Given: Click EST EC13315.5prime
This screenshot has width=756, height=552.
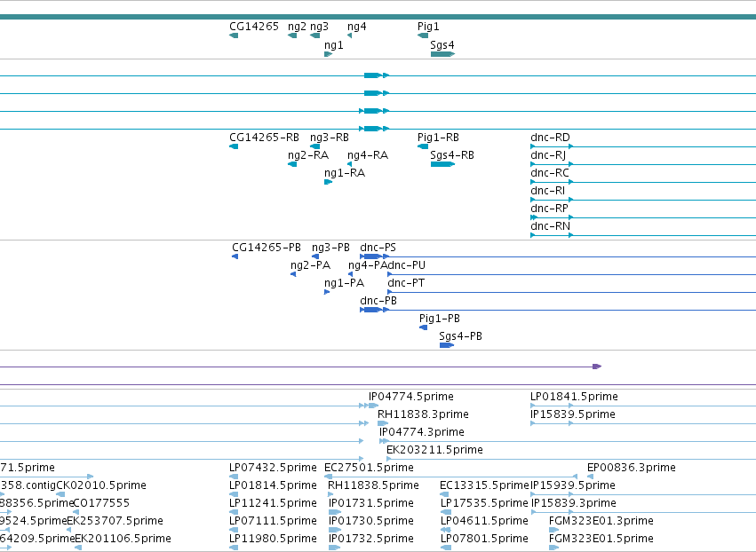Looking at the screenshot, I should coord(484,485).
